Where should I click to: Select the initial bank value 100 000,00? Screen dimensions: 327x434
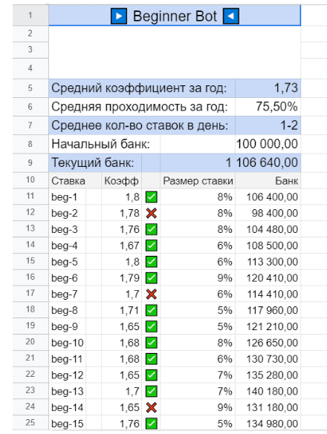[x=268, y=144]
